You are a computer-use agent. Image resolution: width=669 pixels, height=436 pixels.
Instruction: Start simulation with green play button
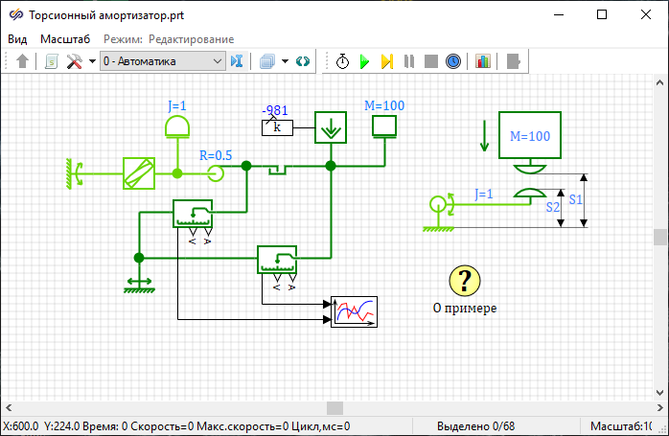364,61
